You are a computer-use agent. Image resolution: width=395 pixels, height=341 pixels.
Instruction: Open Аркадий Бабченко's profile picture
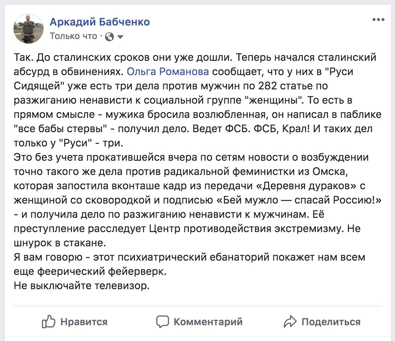coord(28,29)
